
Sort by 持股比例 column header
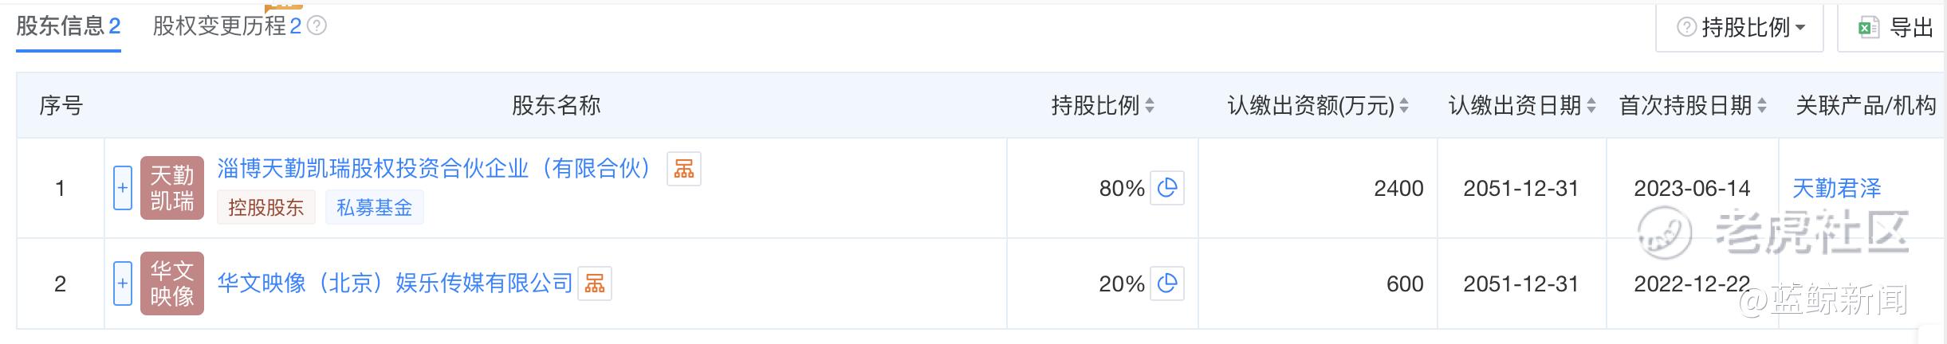(1102, 105)
